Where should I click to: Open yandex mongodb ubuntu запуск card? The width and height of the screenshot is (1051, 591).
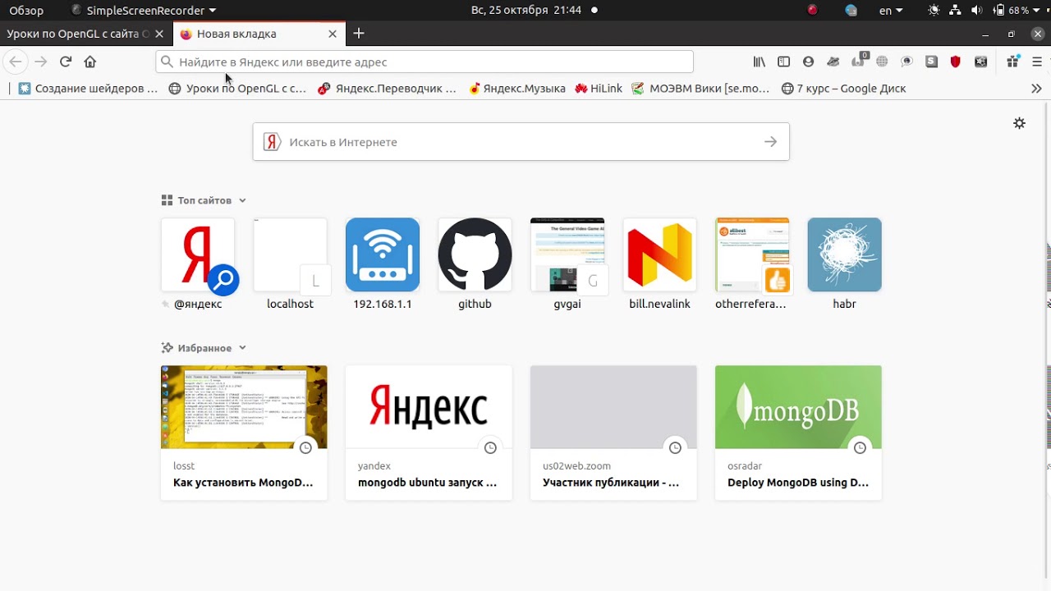click(429, 433)
